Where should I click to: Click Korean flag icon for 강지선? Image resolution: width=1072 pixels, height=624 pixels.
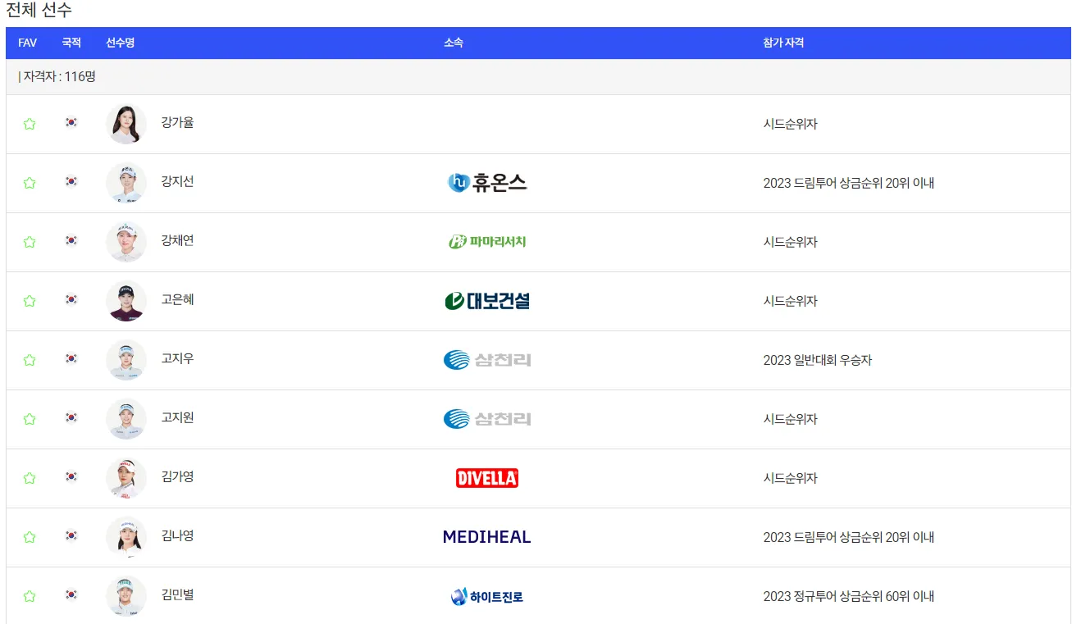point(71,182)
